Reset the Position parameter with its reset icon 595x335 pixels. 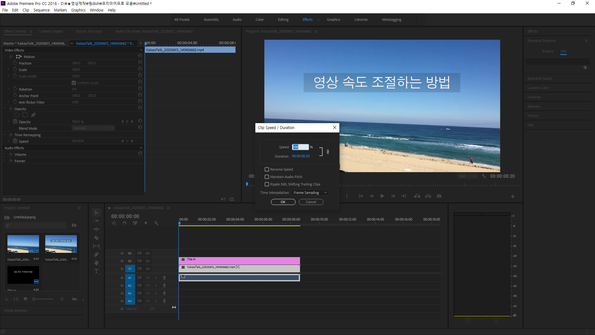pyautogui.click(x=140, y=62)
